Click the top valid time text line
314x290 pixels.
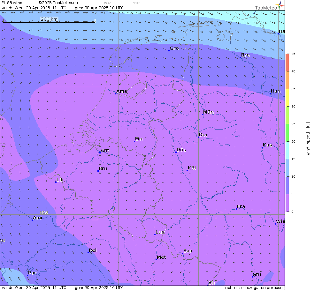pos(34,8)
